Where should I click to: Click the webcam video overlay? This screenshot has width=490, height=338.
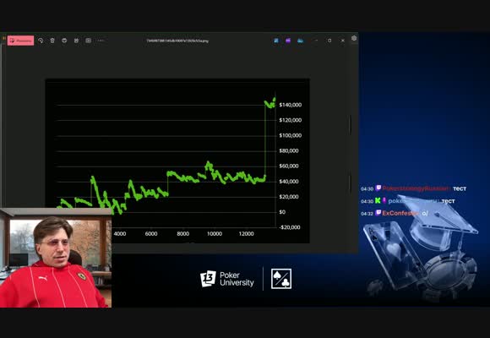pos(56,258)
